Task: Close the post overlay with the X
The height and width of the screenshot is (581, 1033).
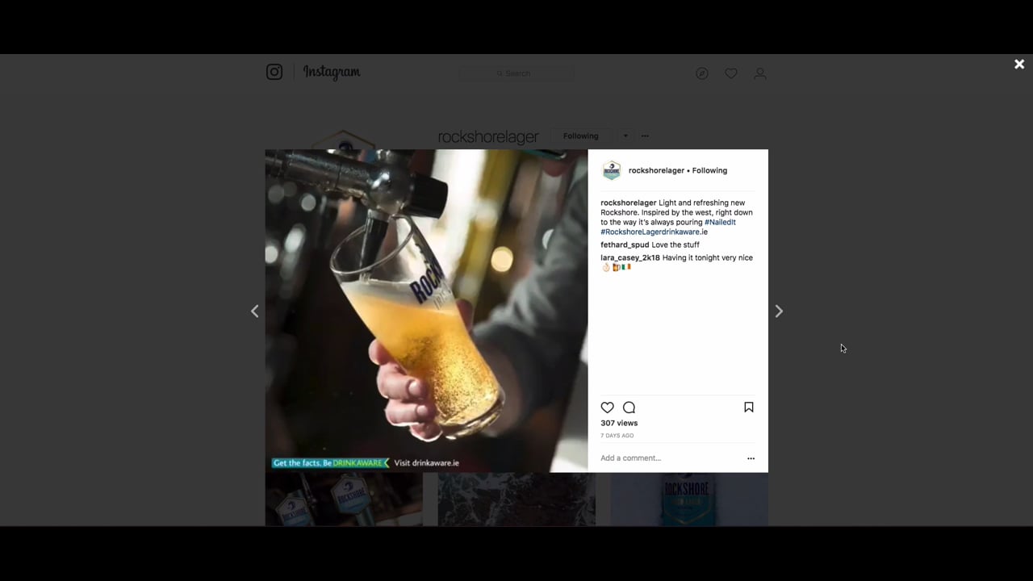Action: [1019, 65]
